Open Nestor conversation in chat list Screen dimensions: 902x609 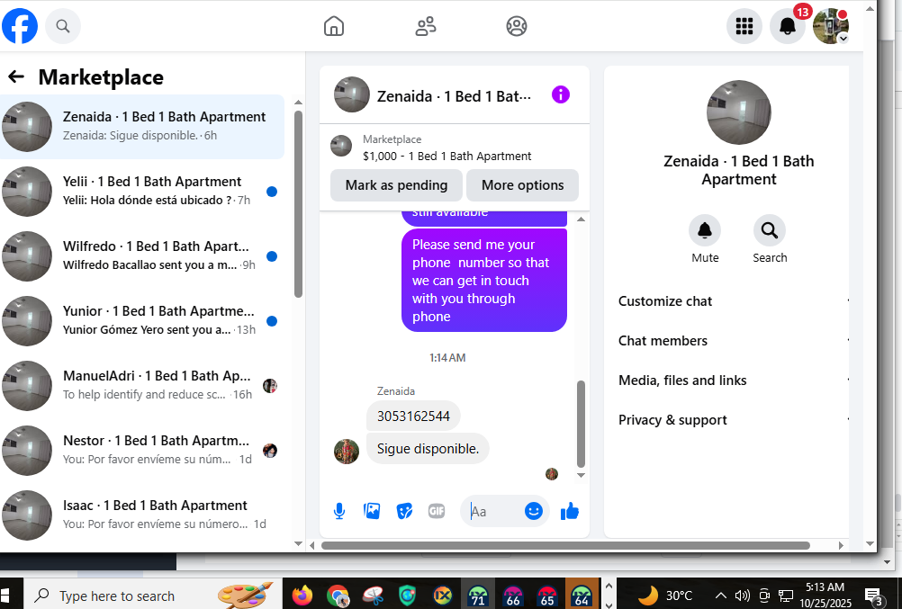point(142,451)
